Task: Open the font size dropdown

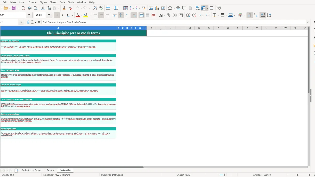Action: tap(49, 15)
